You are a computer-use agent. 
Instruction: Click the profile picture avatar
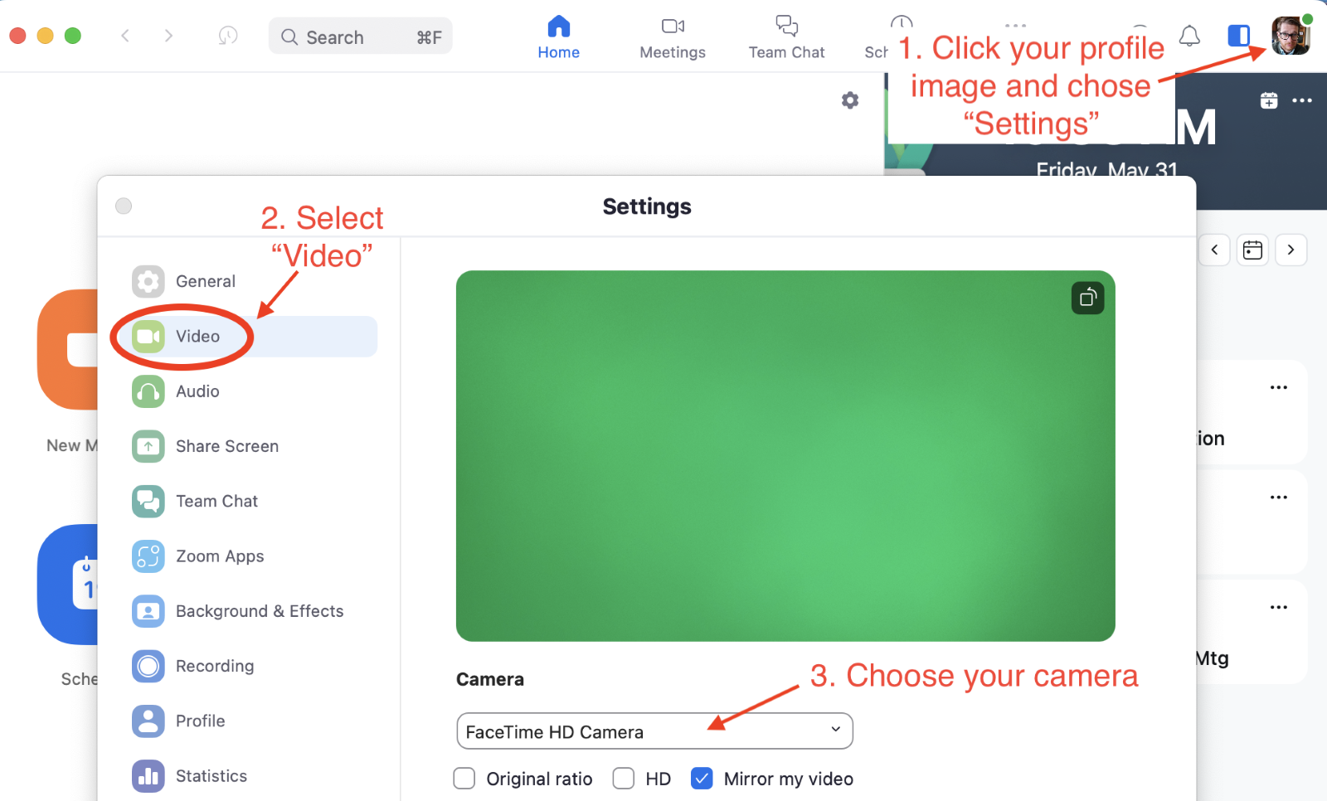1291,36
